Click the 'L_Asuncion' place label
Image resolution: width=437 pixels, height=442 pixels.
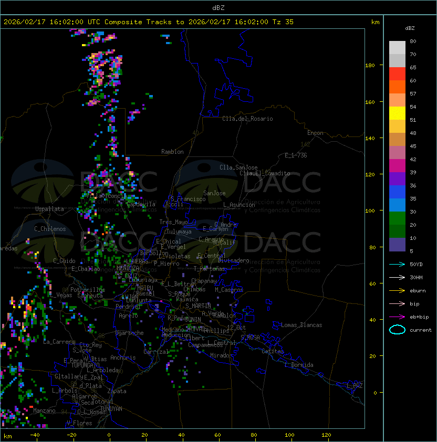[x=239, y=205]
